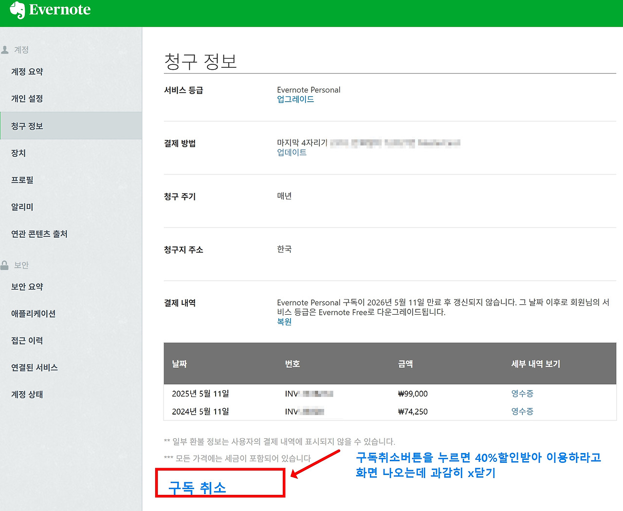Click the 결제 내역 row label

click(180, 303)
